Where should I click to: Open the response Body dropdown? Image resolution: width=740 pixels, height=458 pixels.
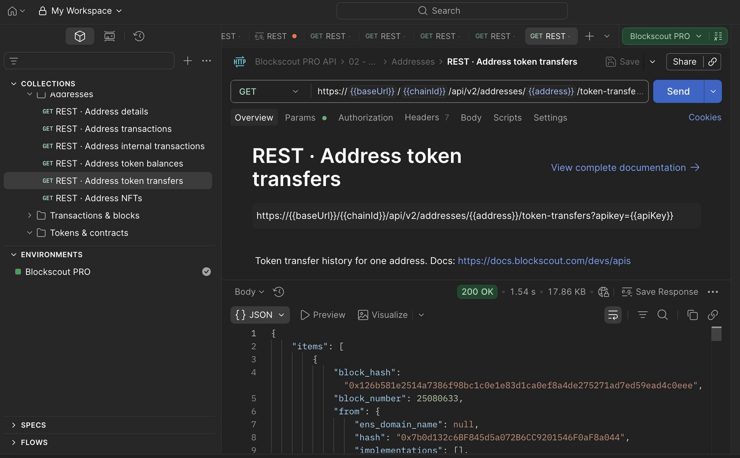249,292
